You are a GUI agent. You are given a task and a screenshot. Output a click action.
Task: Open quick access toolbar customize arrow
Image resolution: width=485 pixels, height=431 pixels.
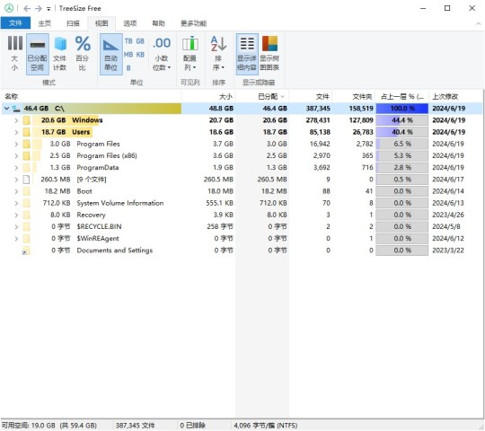(x=48, y=9)
